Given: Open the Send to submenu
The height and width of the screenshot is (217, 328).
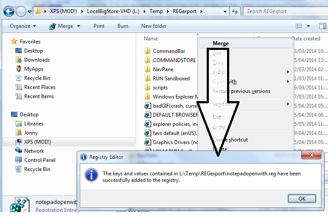Looking at the screenshot, I should point(246,104).
